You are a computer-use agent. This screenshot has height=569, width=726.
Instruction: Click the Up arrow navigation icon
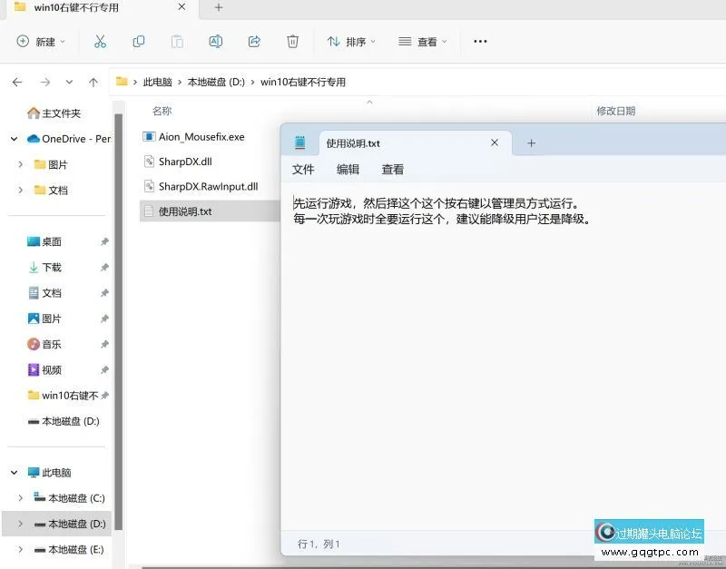point(93,82)
